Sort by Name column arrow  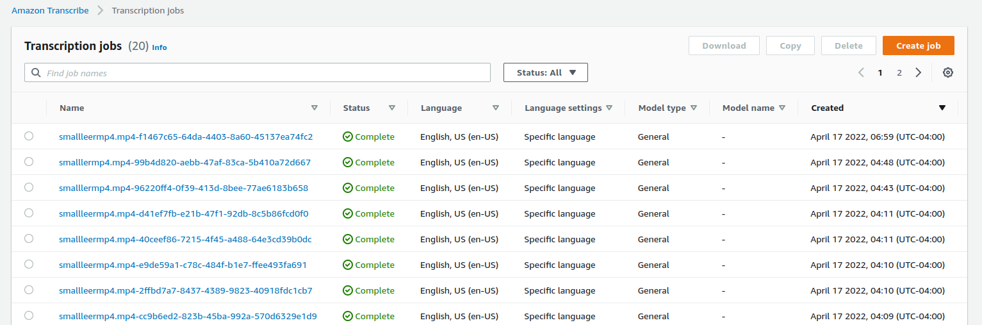[x=314, y=108]
